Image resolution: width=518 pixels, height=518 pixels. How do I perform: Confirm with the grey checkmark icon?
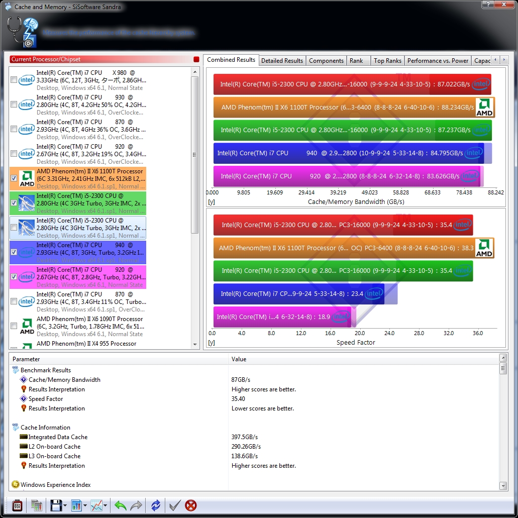click(x=175, y=505)
